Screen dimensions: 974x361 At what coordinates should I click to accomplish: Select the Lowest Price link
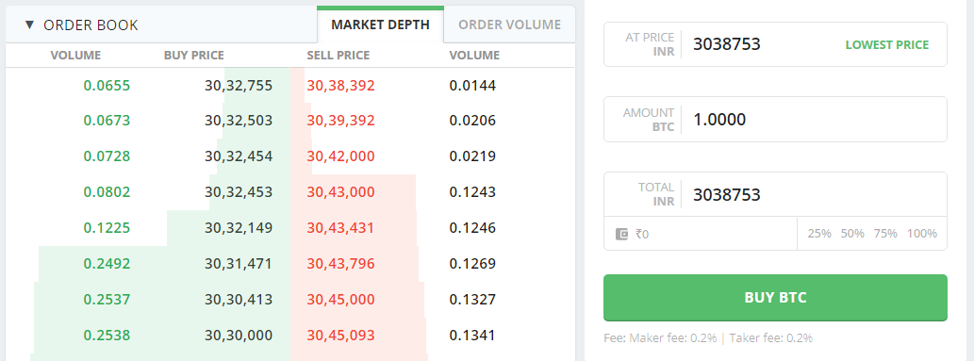point(886,44)
